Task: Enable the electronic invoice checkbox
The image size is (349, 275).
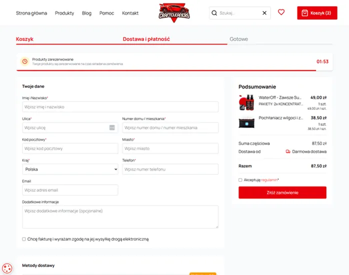Action: (24, 239)
